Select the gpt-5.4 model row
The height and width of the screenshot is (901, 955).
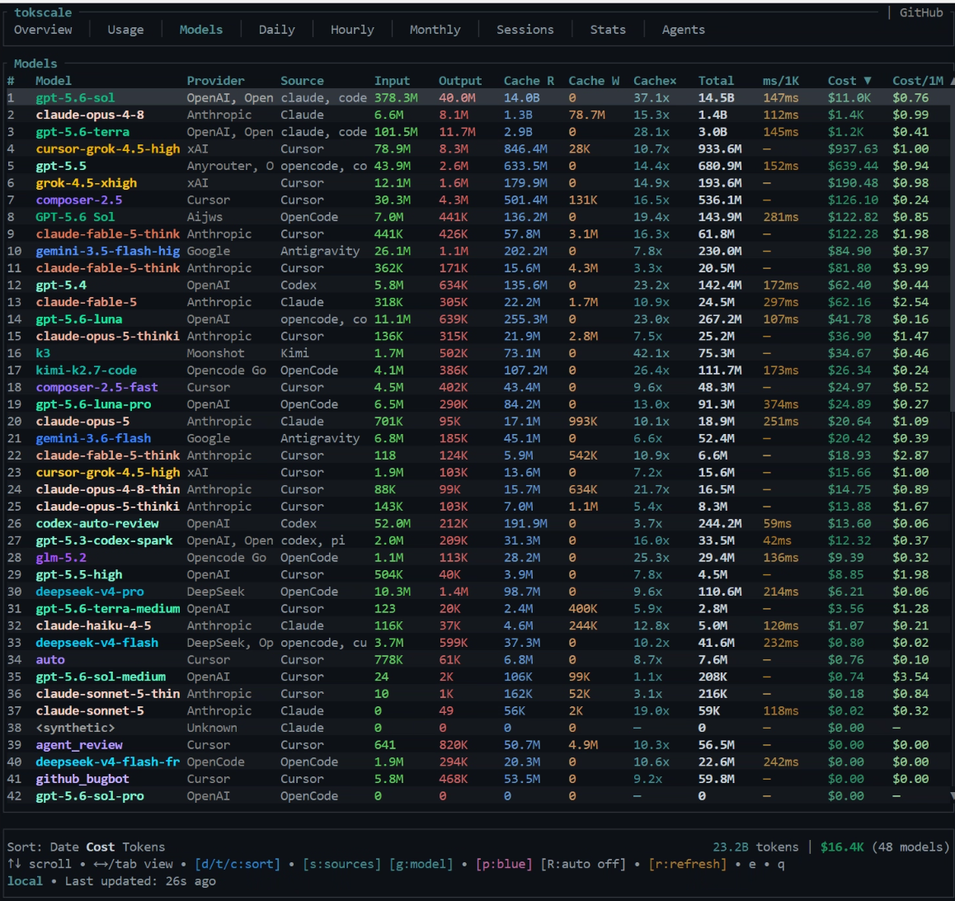tap(477, 285)
